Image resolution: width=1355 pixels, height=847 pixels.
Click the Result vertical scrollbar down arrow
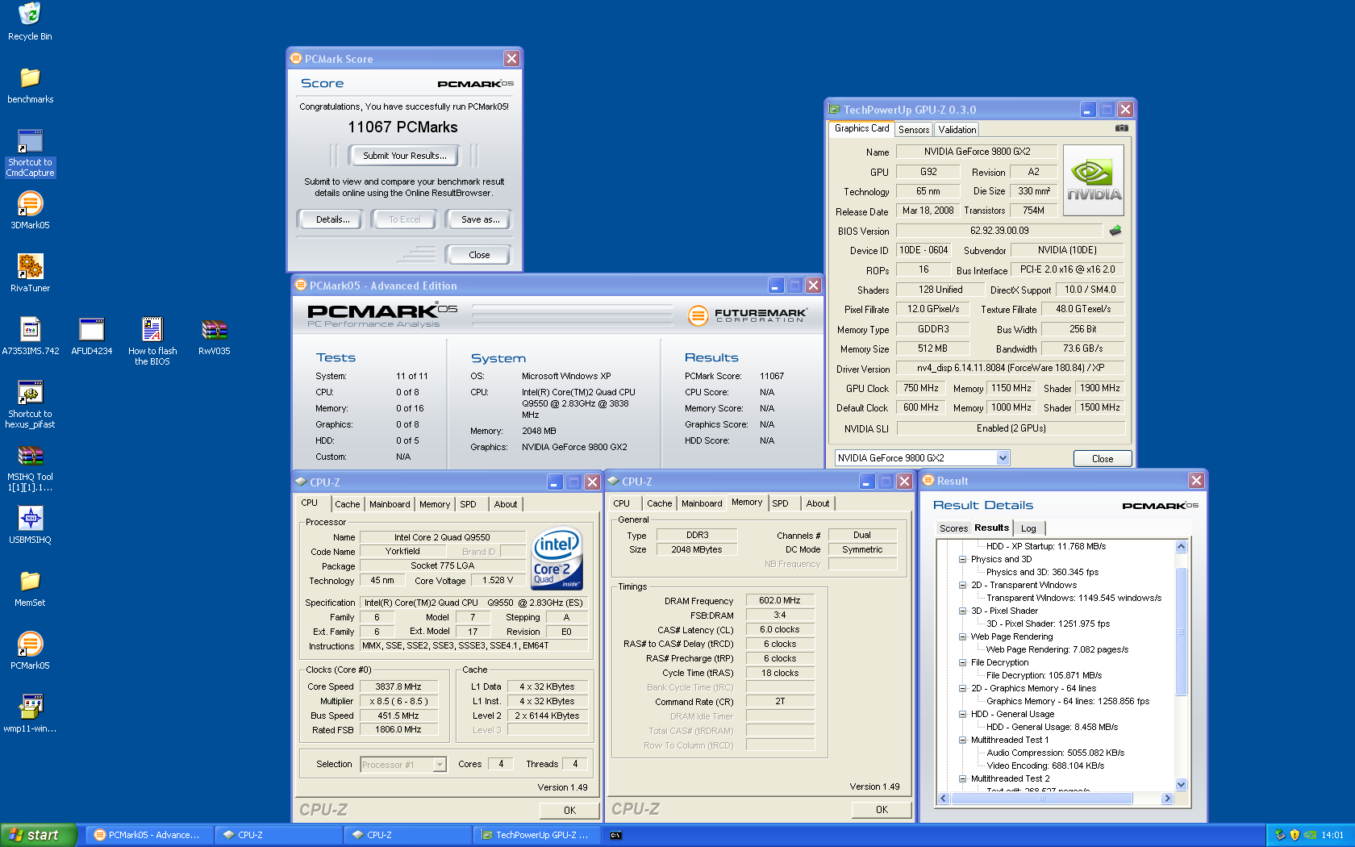tap(1181, 784)
